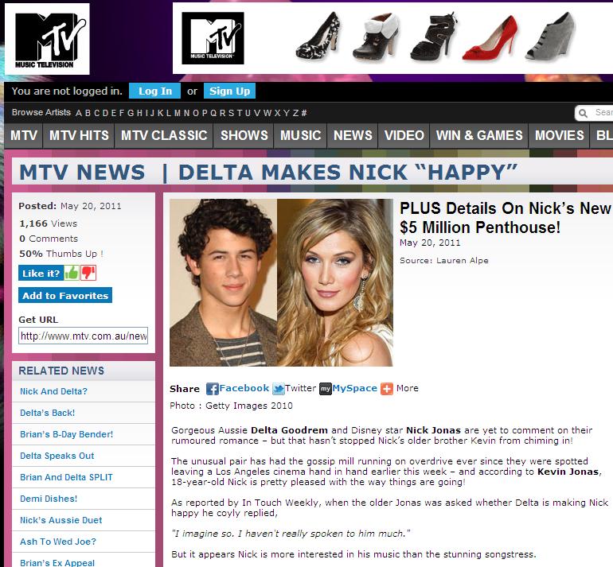Click the orange plus More share icon

387,389
